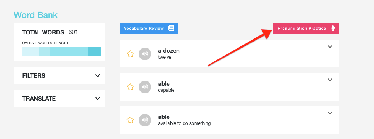Image resolution: width=374 pixels, height=139 pixels.
Task: Click the microphone icon on Pronunciation Practice
Action: pyautogui.click(x=333, y=29)
